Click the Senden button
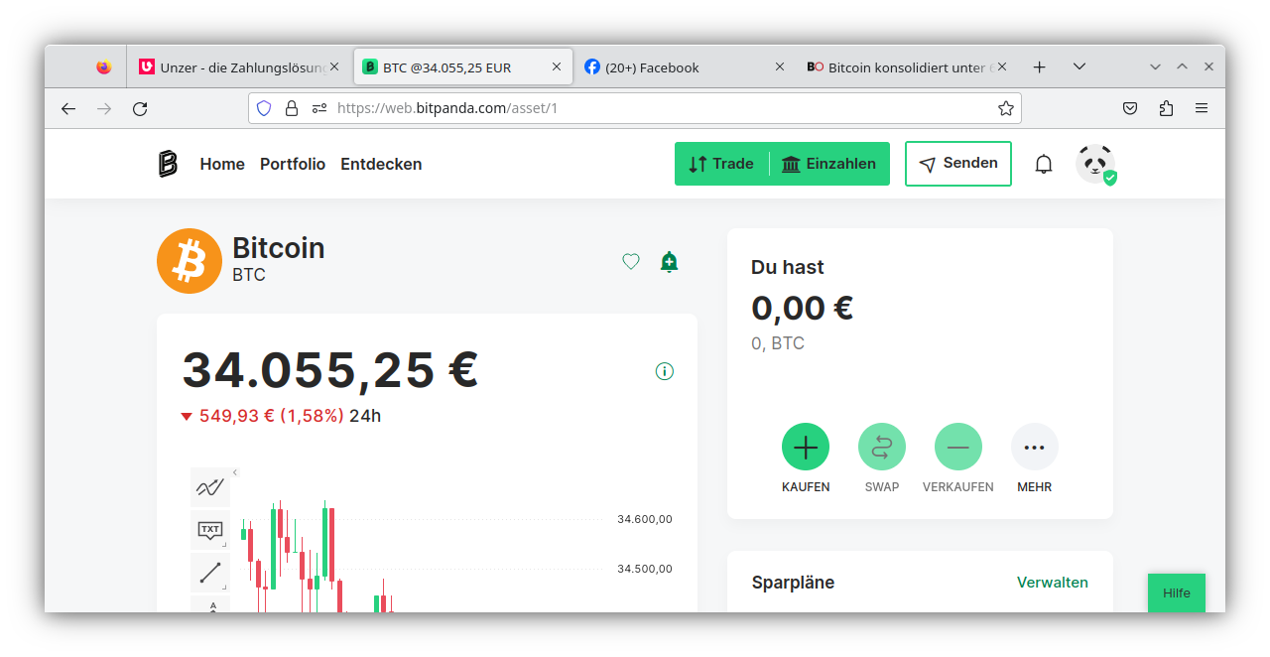The height and width of the screenshot is (657, 1270). pos(957,164)
